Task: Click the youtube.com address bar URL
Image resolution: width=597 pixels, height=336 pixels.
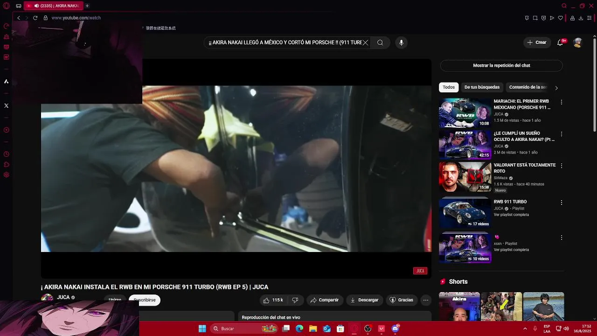Action: click(x=76, y=18)
